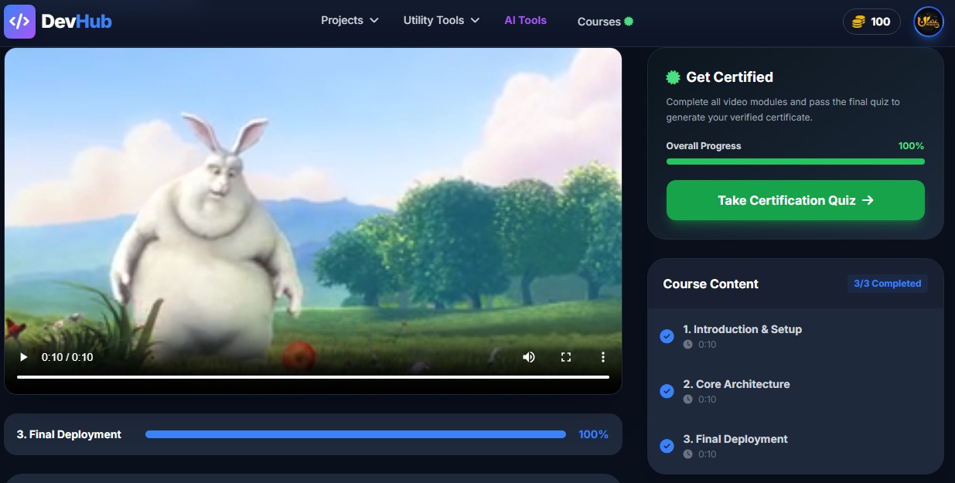The image size is (955, 483).
Task: Click the 0:10 / 0:10 video time display
Action: (67, 357)
